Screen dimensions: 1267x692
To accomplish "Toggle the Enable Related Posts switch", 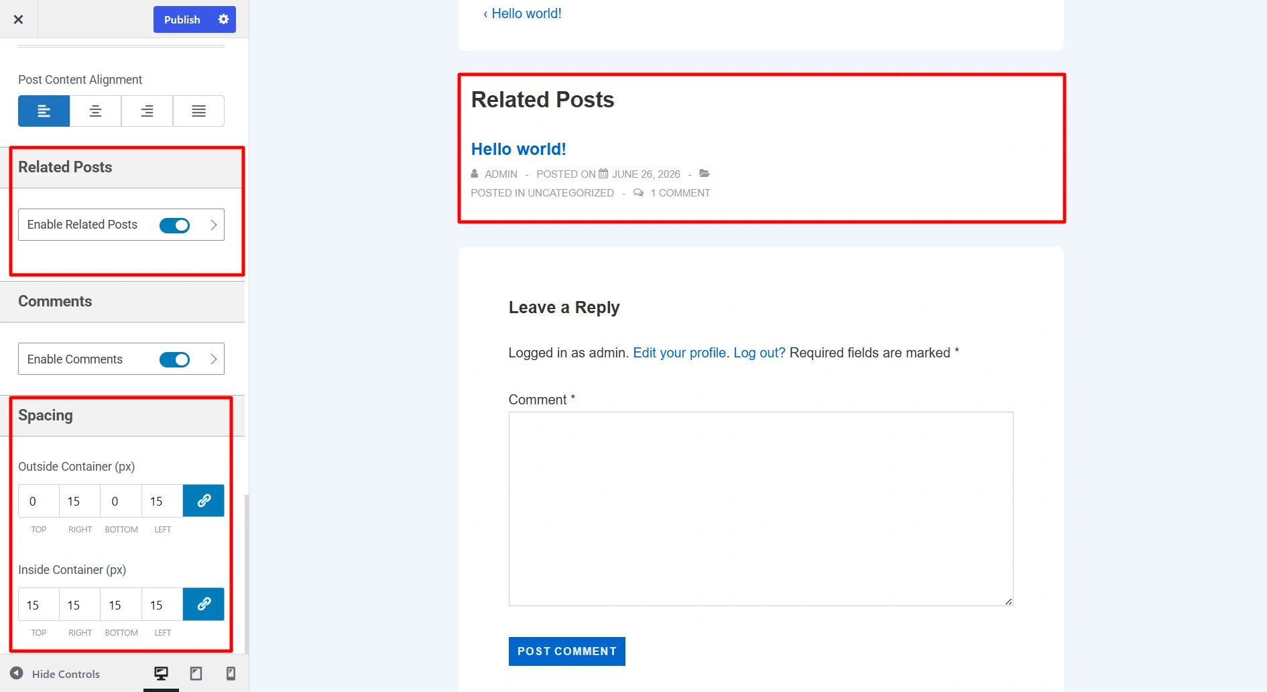I will click(174, 225).
